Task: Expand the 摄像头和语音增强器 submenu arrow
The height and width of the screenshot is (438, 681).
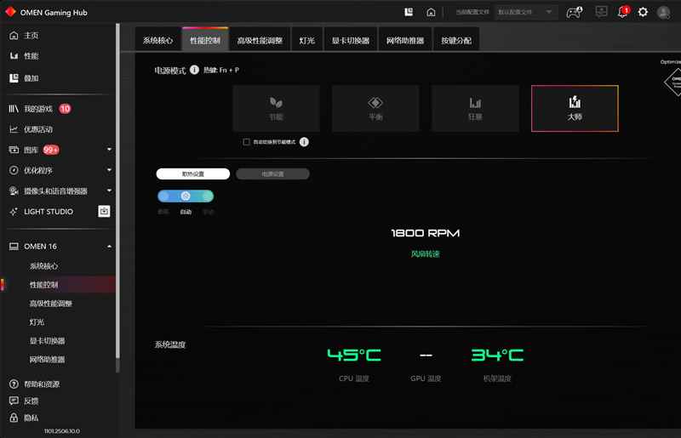Action: (x=110, y=191)
